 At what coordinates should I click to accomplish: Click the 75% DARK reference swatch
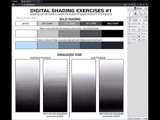point(91,24)
